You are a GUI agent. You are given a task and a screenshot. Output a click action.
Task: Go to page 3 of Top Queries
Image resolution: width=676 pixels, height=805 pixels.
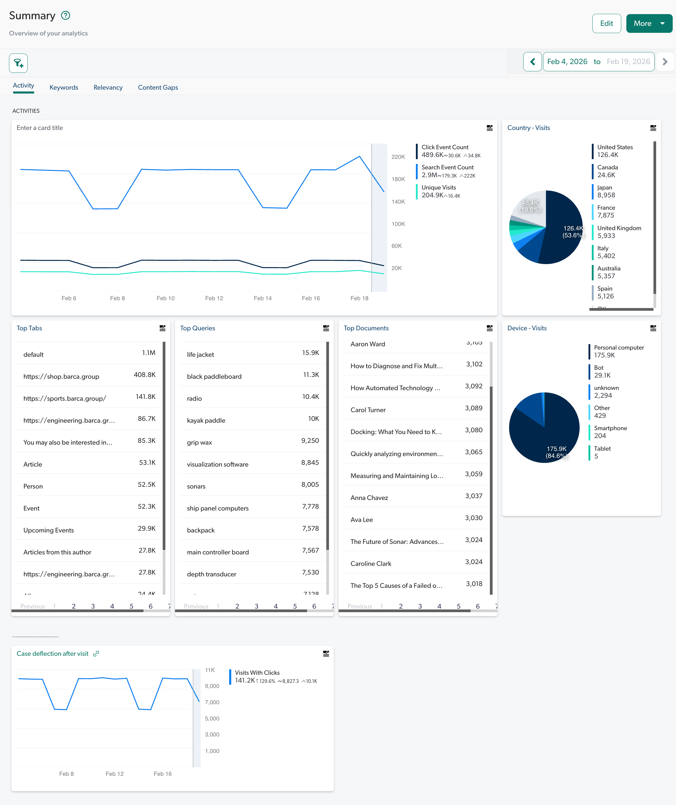[x=256, y=606]
